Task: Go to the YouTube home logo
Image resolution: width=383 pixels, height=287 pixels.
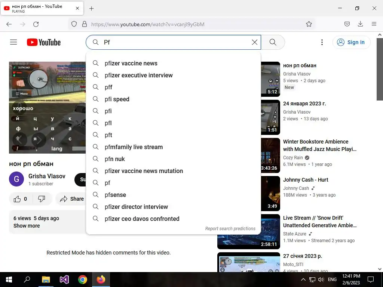Action: (44, 42)
